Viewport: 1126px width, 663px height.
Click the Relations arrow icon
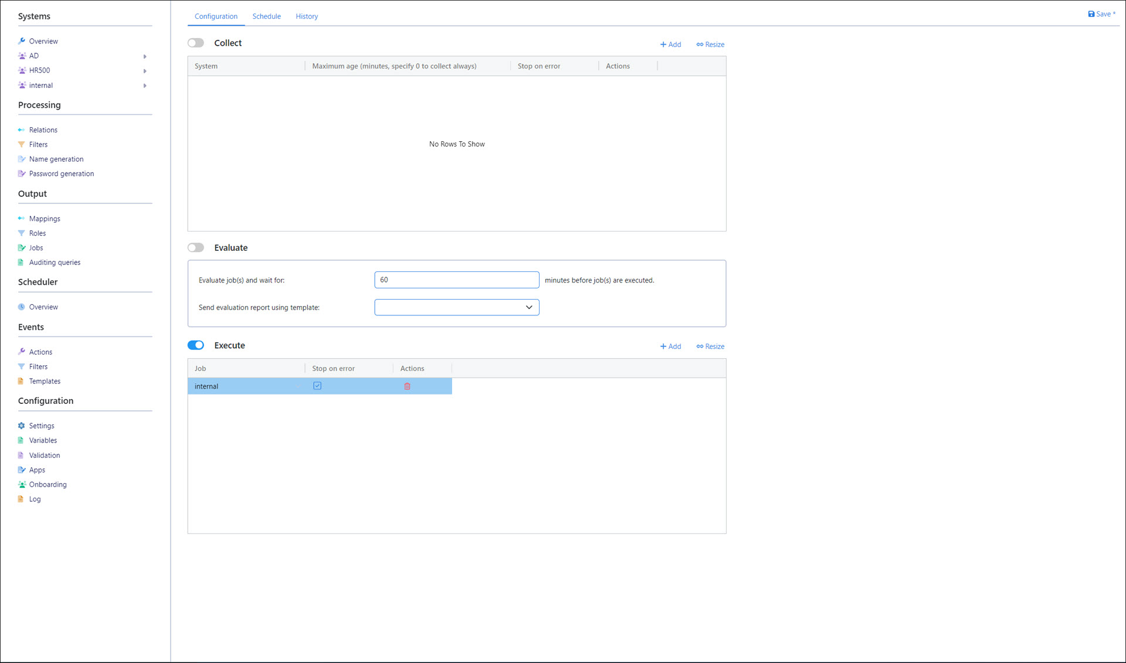click(x=22, y=130)
